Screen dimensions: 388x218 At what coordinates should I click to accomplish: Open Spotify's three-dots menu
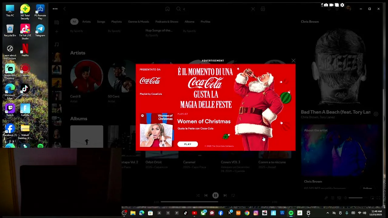coord(55,9)
